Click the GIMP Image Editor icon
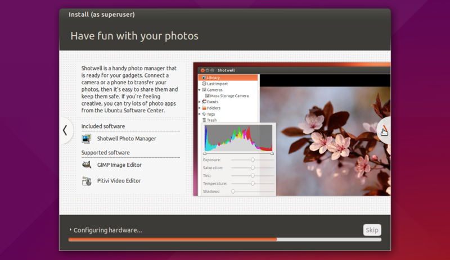The height and width of the screenshot is (260, 450). point(87,165)
